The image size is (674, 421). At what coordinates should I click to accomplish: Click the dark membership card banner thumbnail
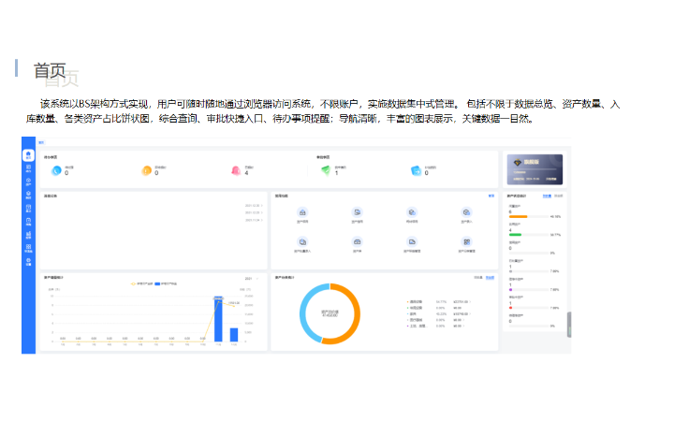pos(535,168)
